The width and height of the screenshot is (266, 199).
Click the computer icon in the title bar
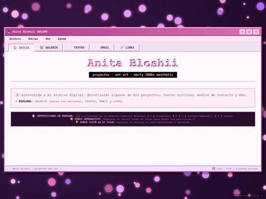coord(9,31)
